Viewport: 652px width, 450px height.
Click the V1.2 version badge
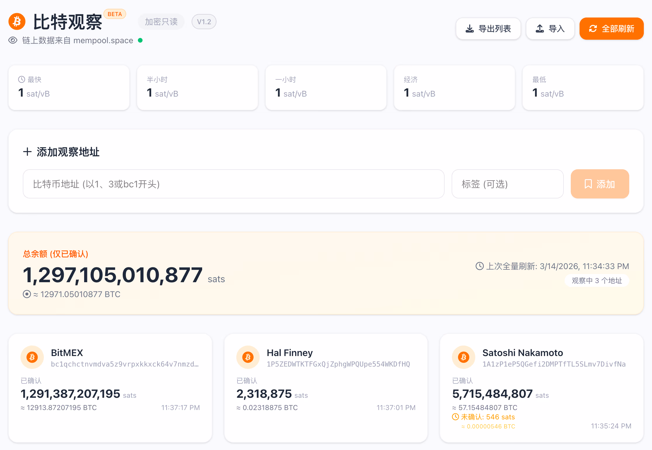tap(204, 22)
